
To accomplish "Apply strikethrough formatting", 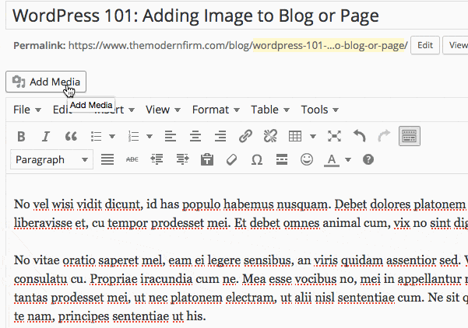I will [x=132, y=159].
